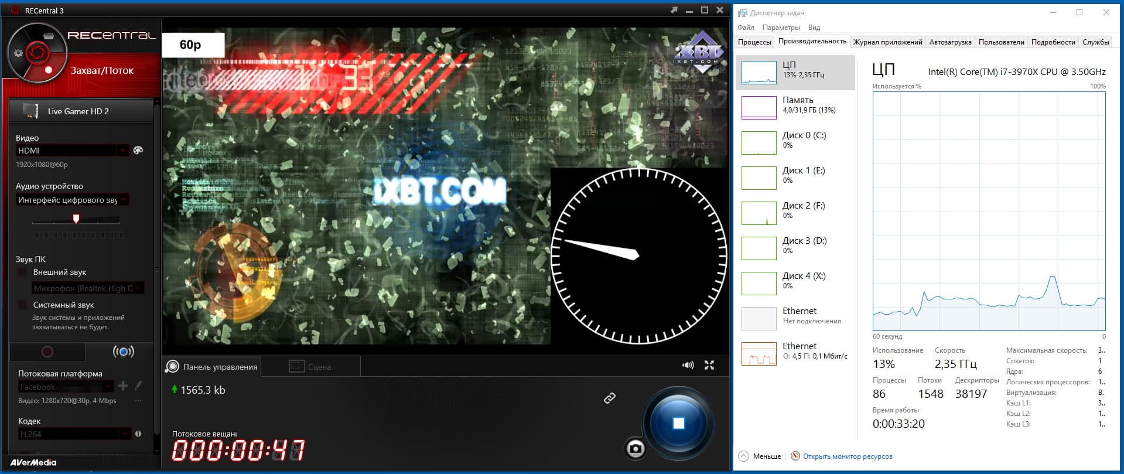1124x474 pixels.
Task: Mute preview with the speaker icon
Action: pos(688,365)
